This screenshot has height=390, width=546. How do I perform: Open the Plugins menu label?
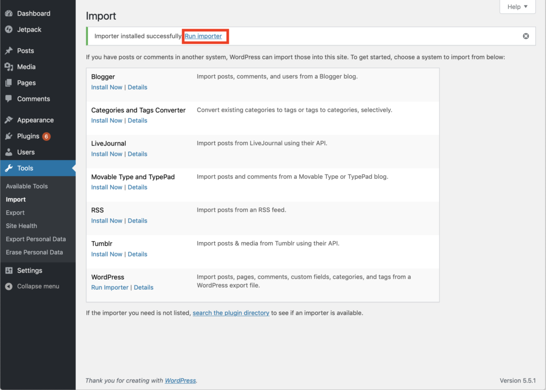tap(28, 136)
